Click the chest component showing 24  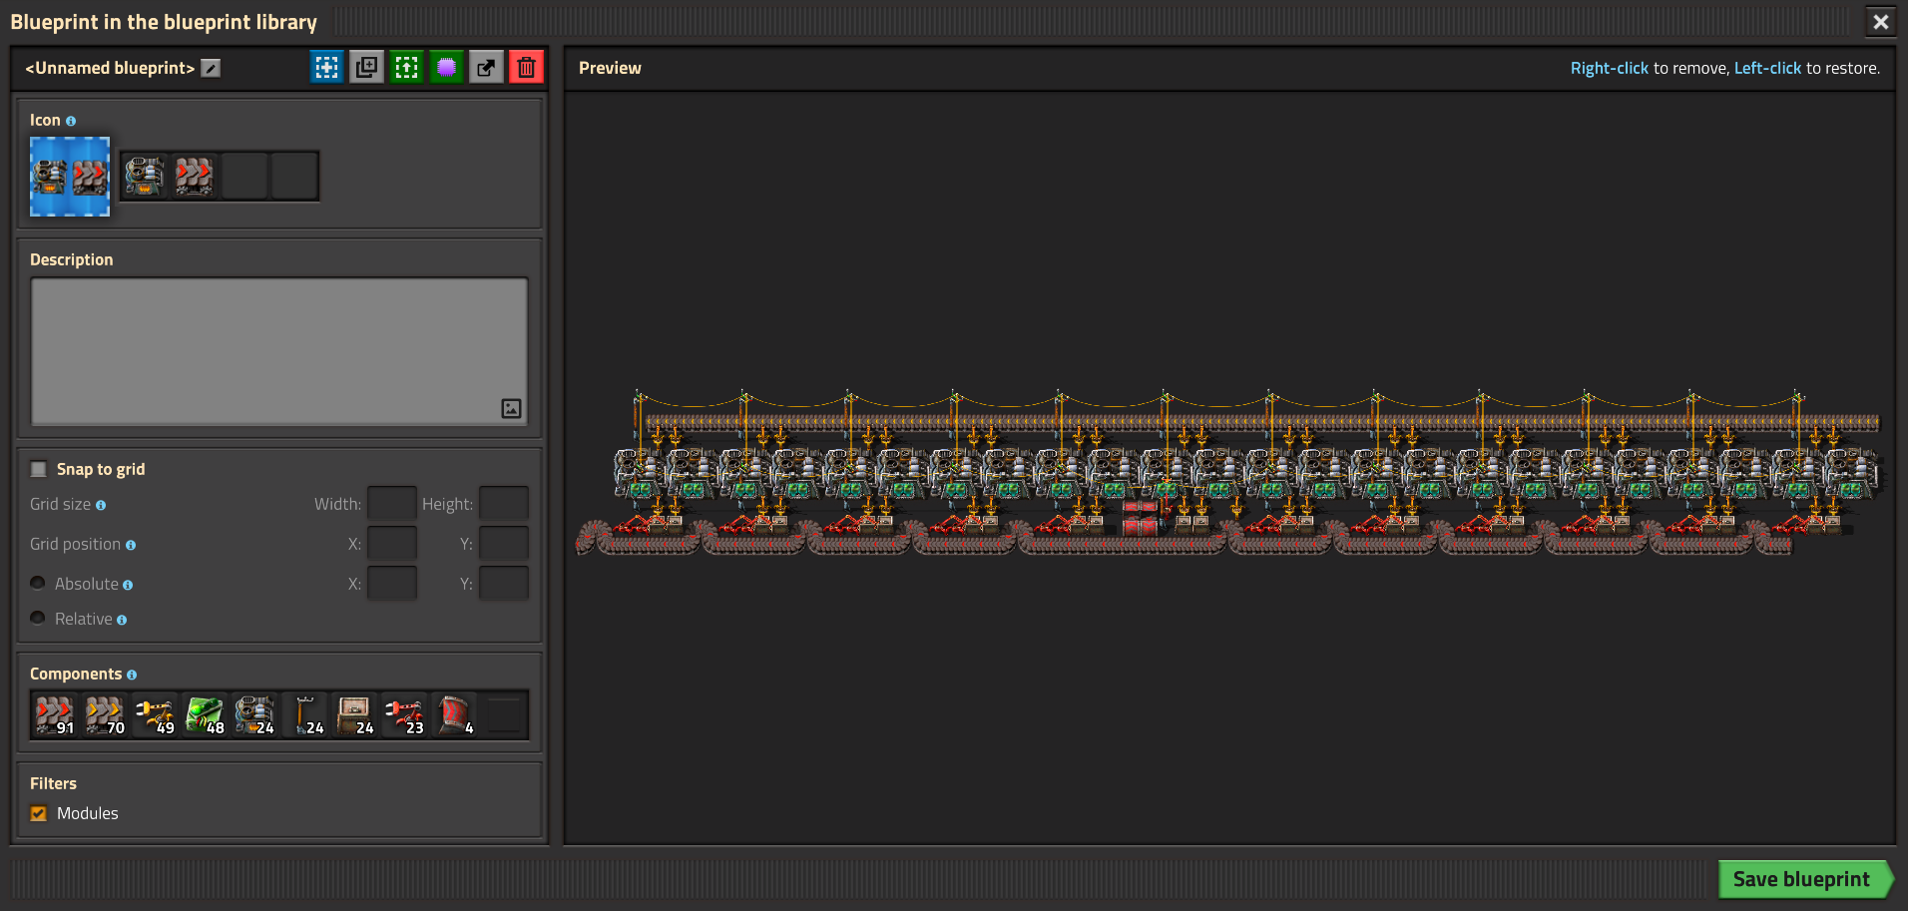354,714
